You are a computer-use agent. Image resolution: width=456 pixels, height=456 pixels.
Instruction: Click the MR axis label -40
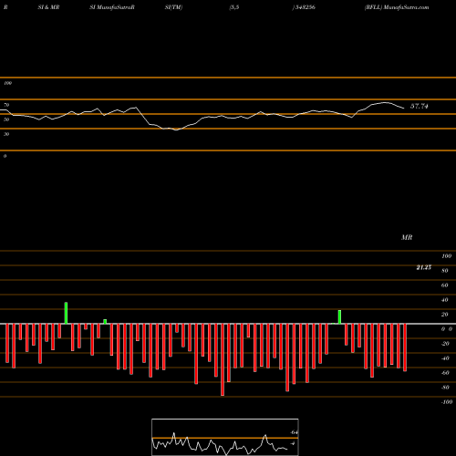(x=445, y=358)
